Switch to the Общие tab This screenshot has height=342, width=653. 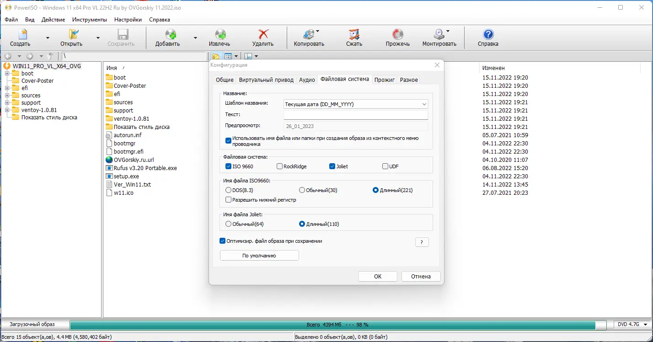tap(225, 80)
